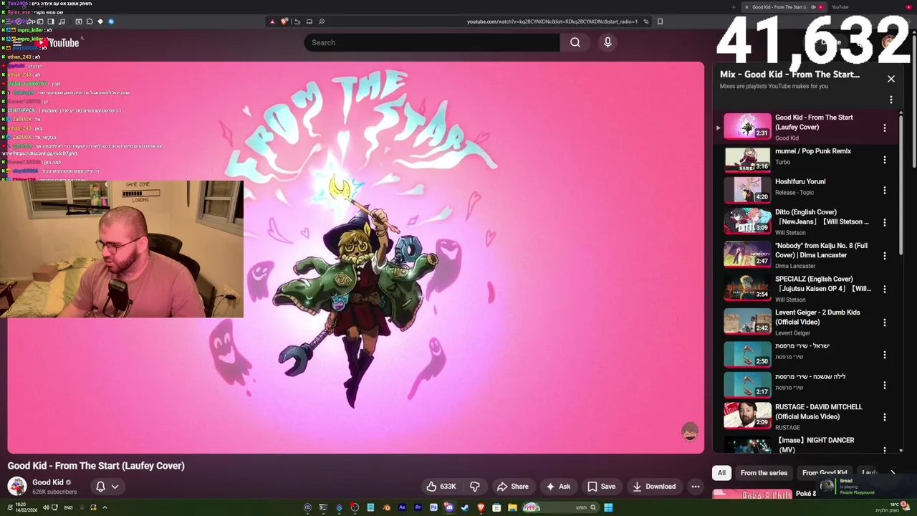Play mumei / Pop Punk Remix thumbnail

point(747,159)
